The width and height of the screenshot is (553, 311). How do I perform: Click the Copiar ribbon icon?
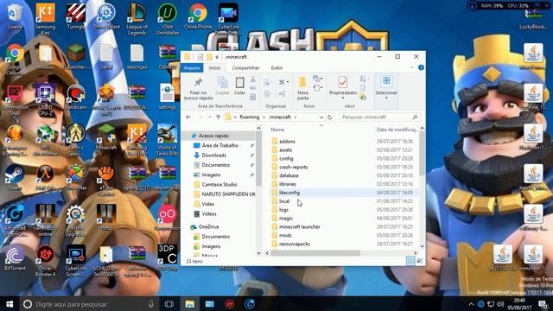[x=222, y=83]
